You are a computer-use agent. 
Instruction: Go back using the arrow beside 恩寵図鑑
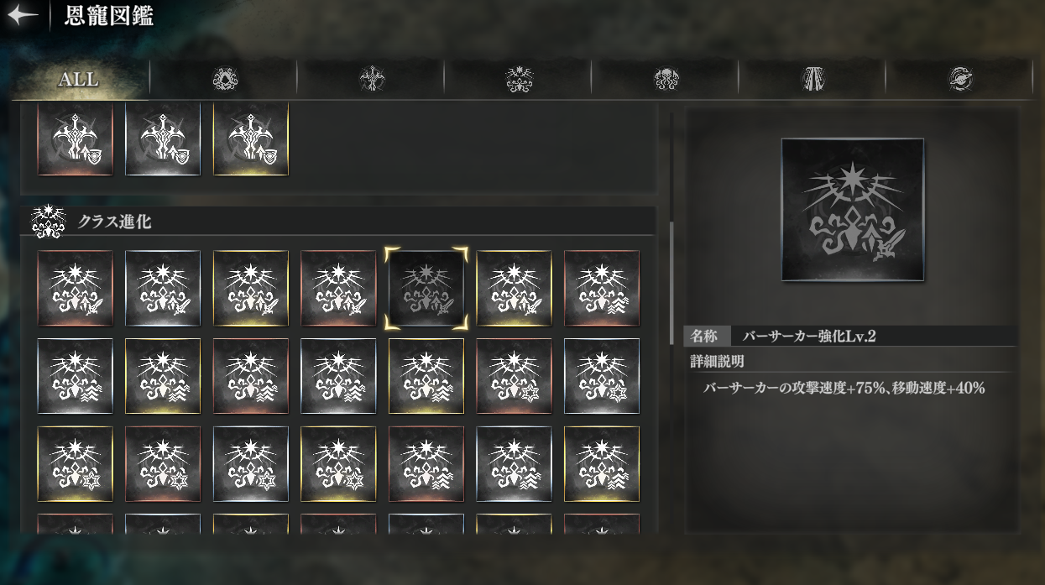23,16
